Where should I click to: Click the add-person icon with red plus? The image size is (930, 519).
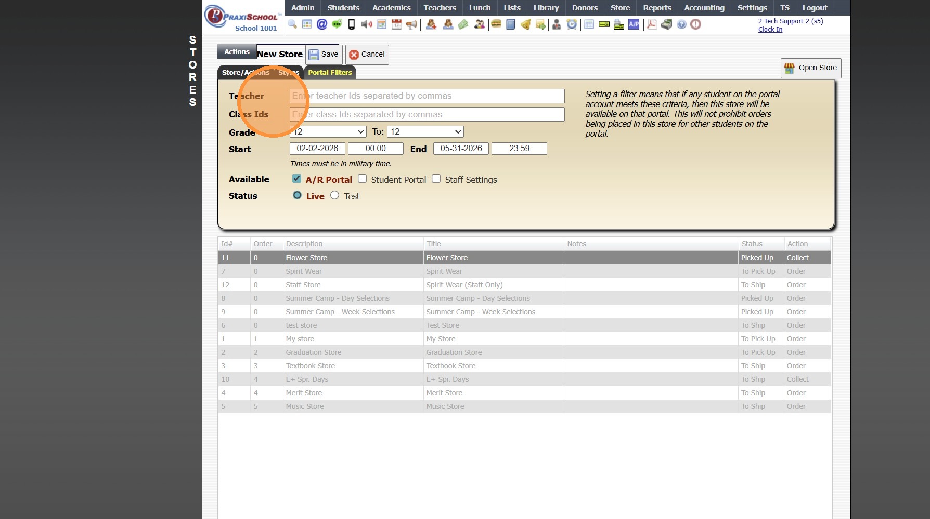(431, 24)
